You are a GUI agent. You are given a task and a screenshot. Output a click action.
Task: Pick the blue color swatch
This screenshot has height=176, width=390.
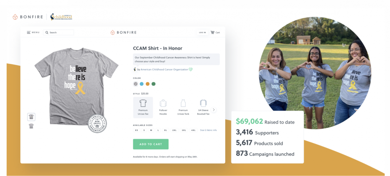tap(142, 84)
